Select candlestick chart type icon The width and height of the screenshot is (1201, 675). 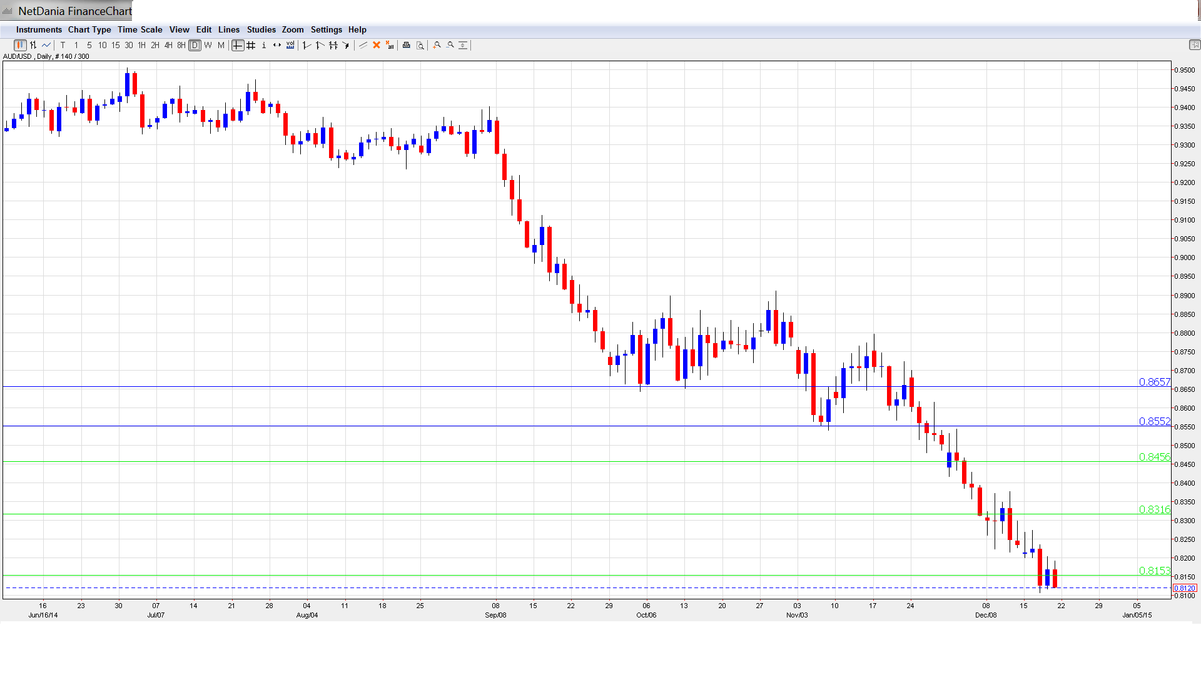[20, 45]
